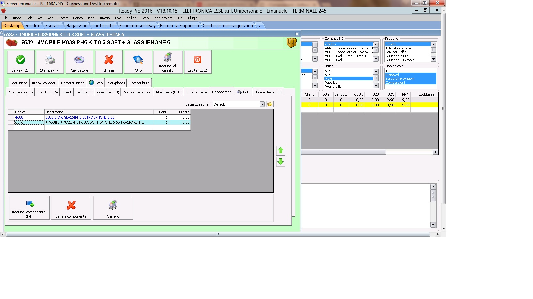Open the File menu
Viewport: 533px width, 299px height.
(5, 18)
